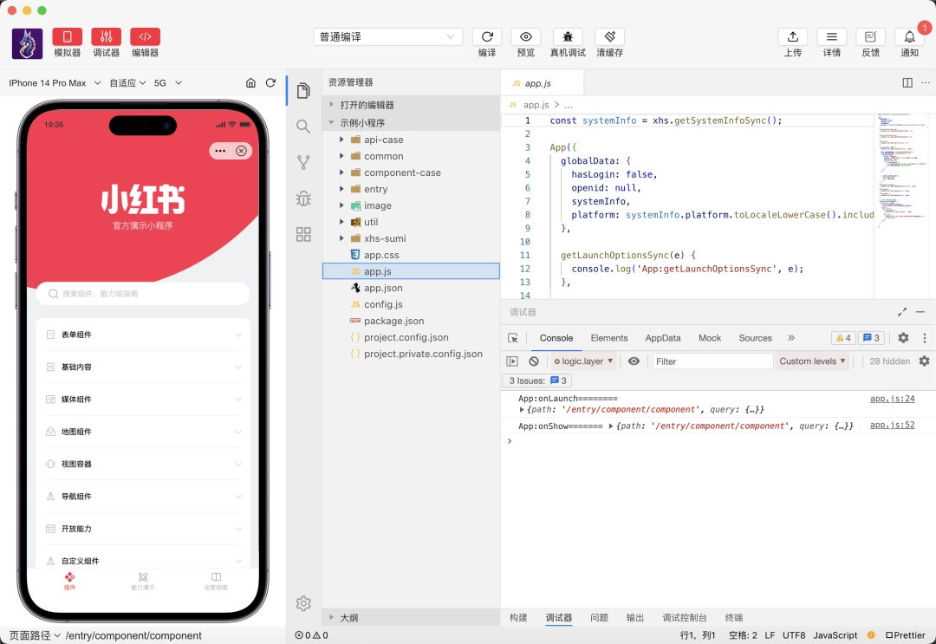The width and height of the screenshot is (936, 644).
Task: Click the 3 Issues button
Action: (x=537, y=381)
